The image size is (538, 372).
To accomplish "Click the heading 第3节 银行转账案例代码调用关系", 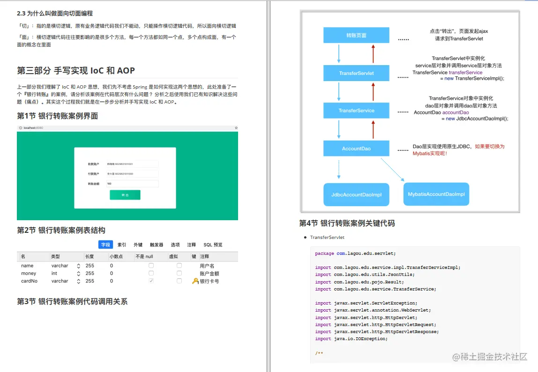I will pyautogui.click(x=72, y=301).
